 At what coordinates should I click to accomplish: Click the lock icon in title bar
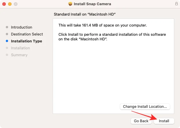click(x=177, y=4)
